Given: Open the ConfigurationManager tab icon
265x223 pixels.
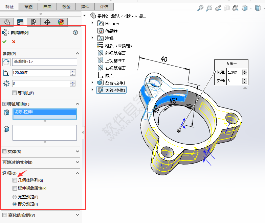Looking at the screenshot, I should (x=34, y=22).
